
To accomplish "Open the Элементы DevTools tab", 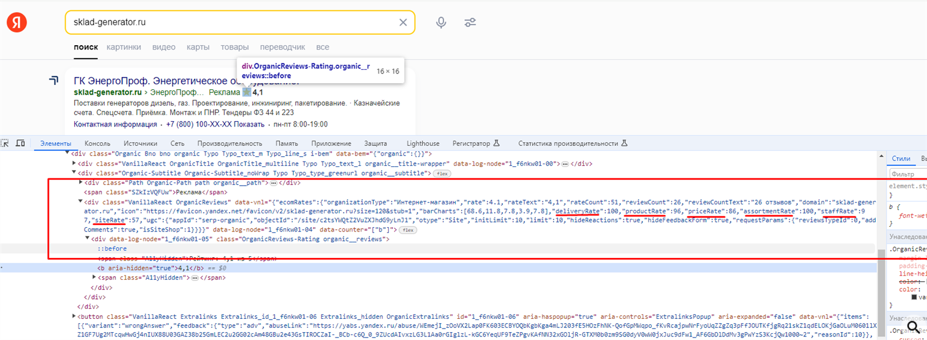I will pyautogui.click(x=56, y=143).
